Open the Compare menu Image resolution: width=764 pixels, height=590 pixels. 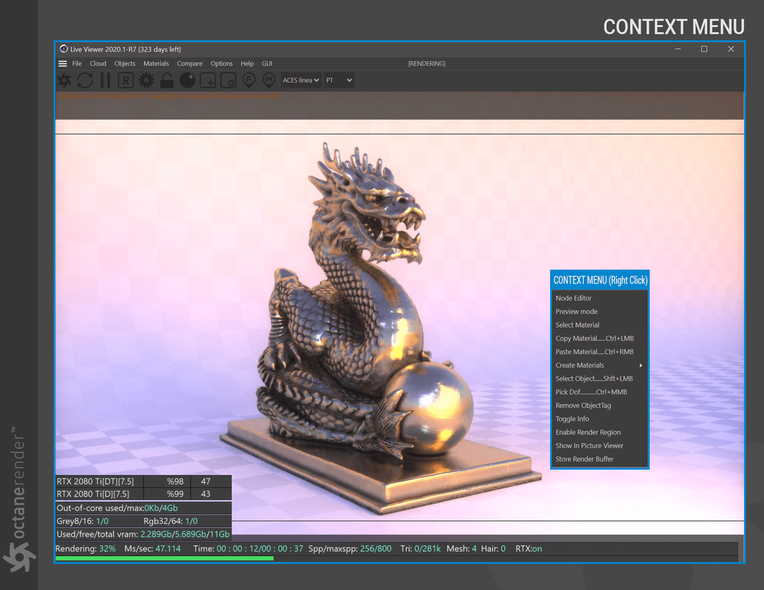point(190,64)
